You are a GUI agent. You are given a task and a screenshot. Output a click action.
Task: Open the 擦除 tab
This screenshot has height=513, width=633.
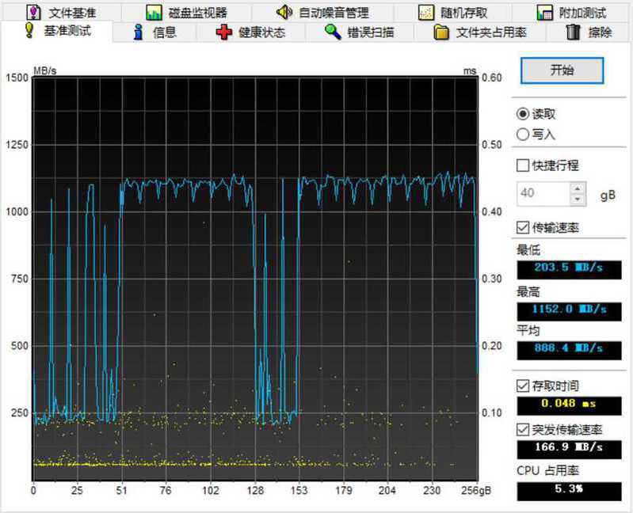coord(589,32)
